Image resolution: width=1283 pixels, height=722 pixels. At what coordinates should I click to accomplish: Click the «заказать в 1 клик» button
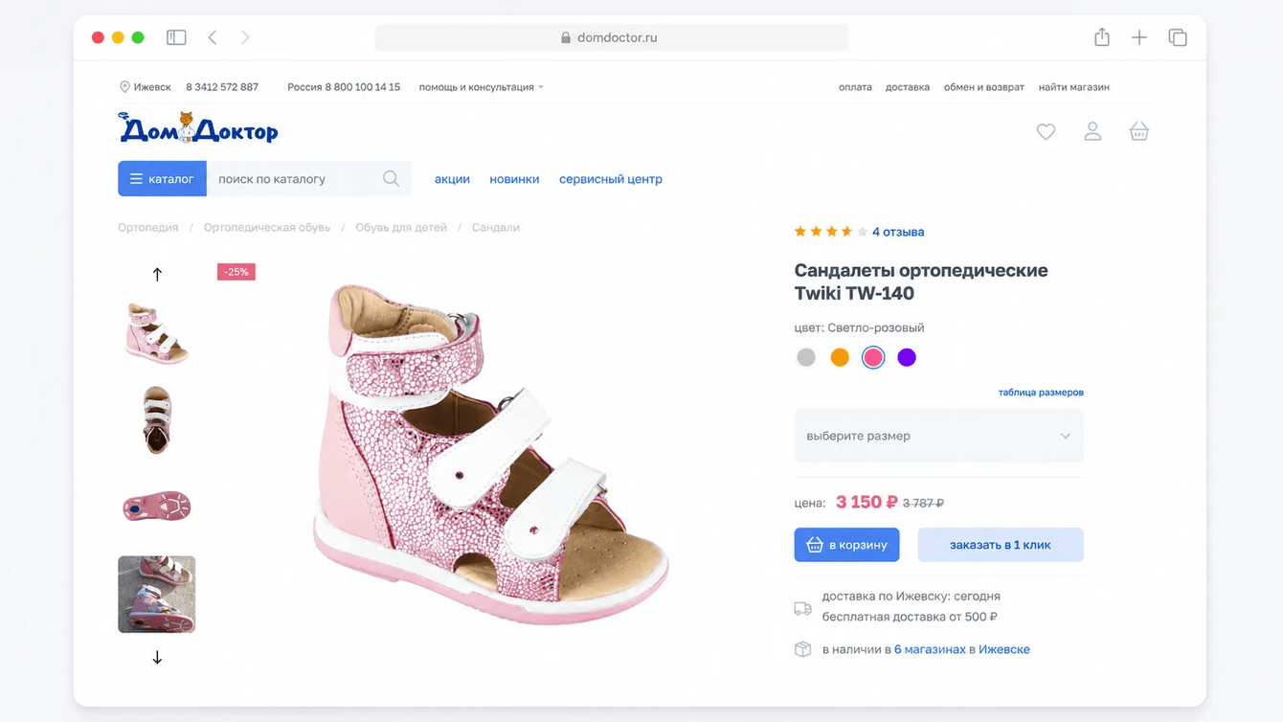(x=1001, y=545)
